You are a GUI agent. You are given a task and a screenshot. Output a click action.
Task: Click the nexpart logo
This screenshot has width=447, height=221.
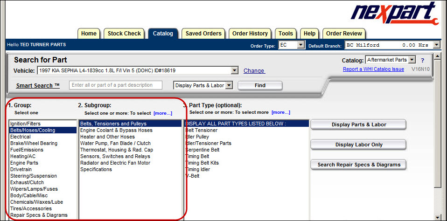(x=395, y=14)
